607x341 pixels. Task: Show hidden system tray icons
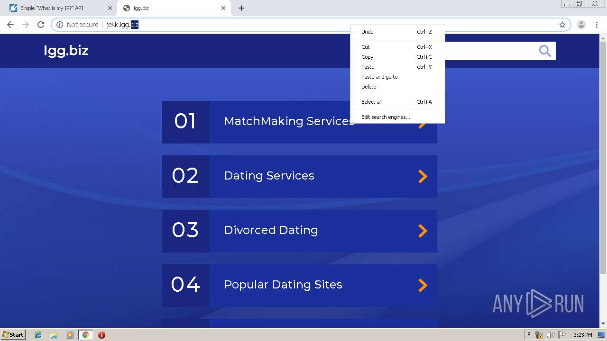529,335
